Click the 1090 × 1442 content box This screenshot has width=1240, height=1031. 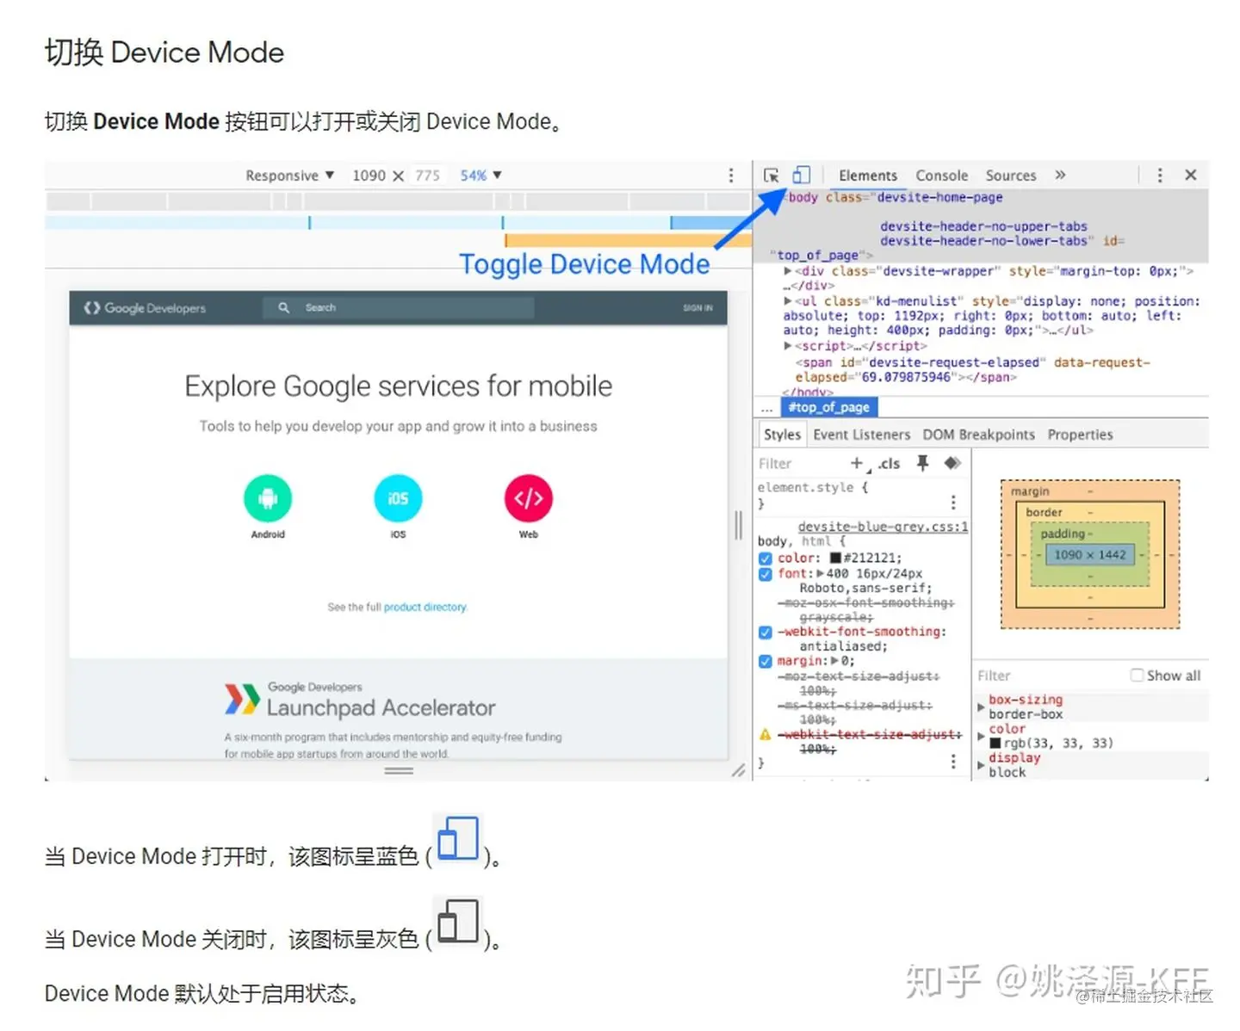point(1089,555)
